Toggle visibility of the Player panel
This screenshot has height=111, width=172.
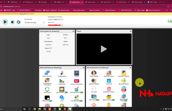[x=131, y=31]
